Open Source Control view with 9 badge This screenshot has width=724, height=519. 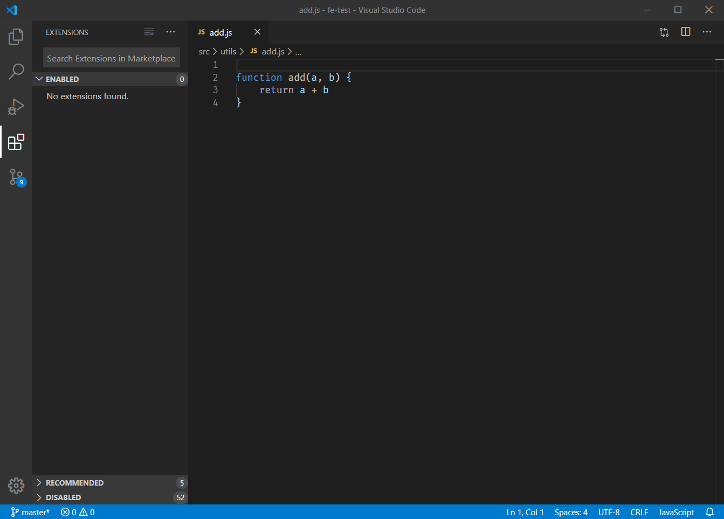(16, 177)
